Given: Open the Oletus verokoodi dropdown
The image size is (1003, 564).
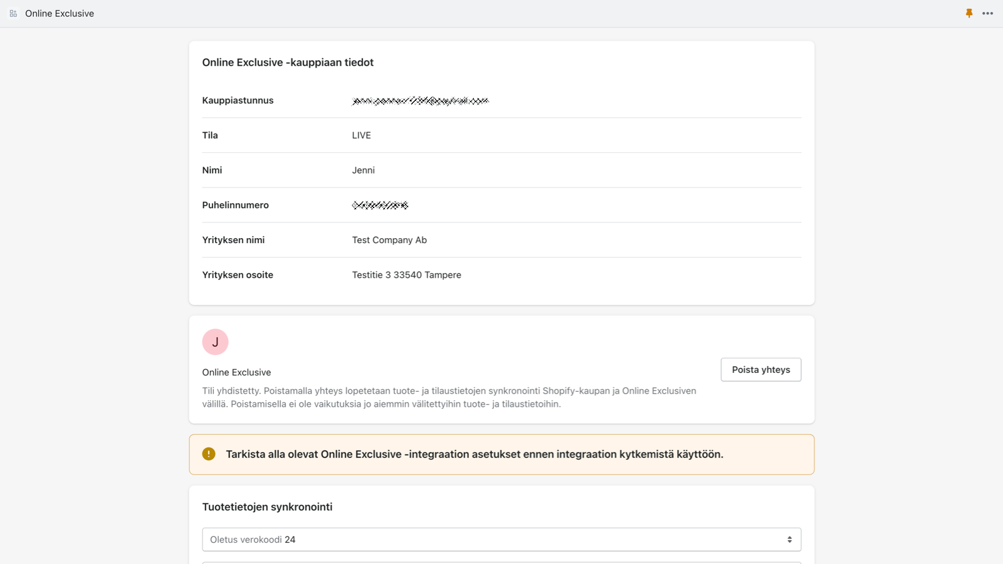Looking at the screenshot, I should (x=501, y=540).
